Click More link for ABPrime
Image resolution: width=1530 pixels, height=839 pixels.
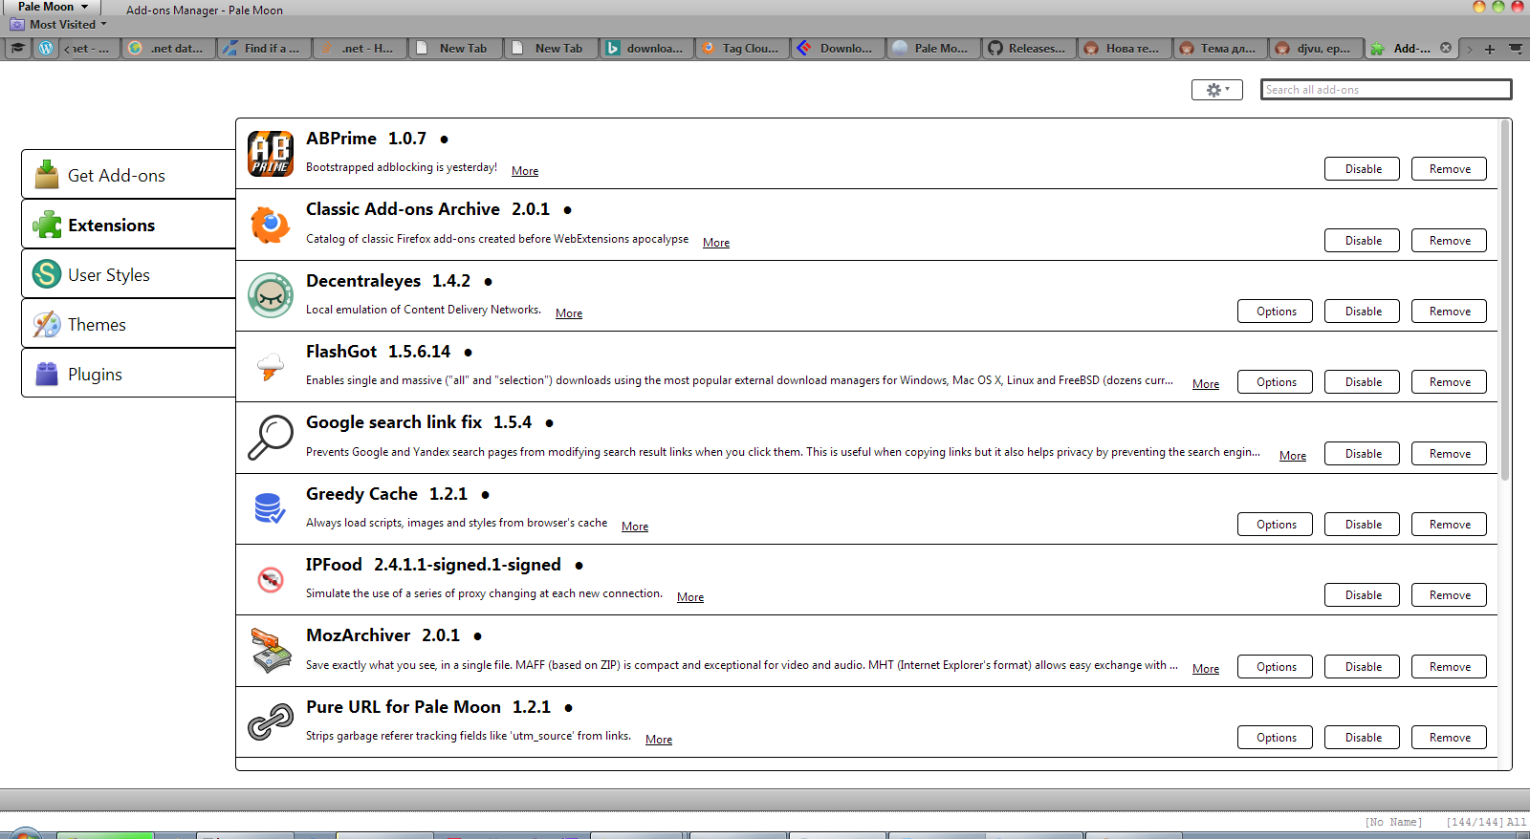point(525,171)
